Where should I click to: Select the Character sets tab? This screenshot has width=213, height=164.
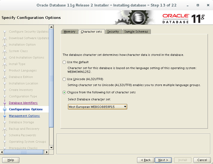click(x=91, y=32)
